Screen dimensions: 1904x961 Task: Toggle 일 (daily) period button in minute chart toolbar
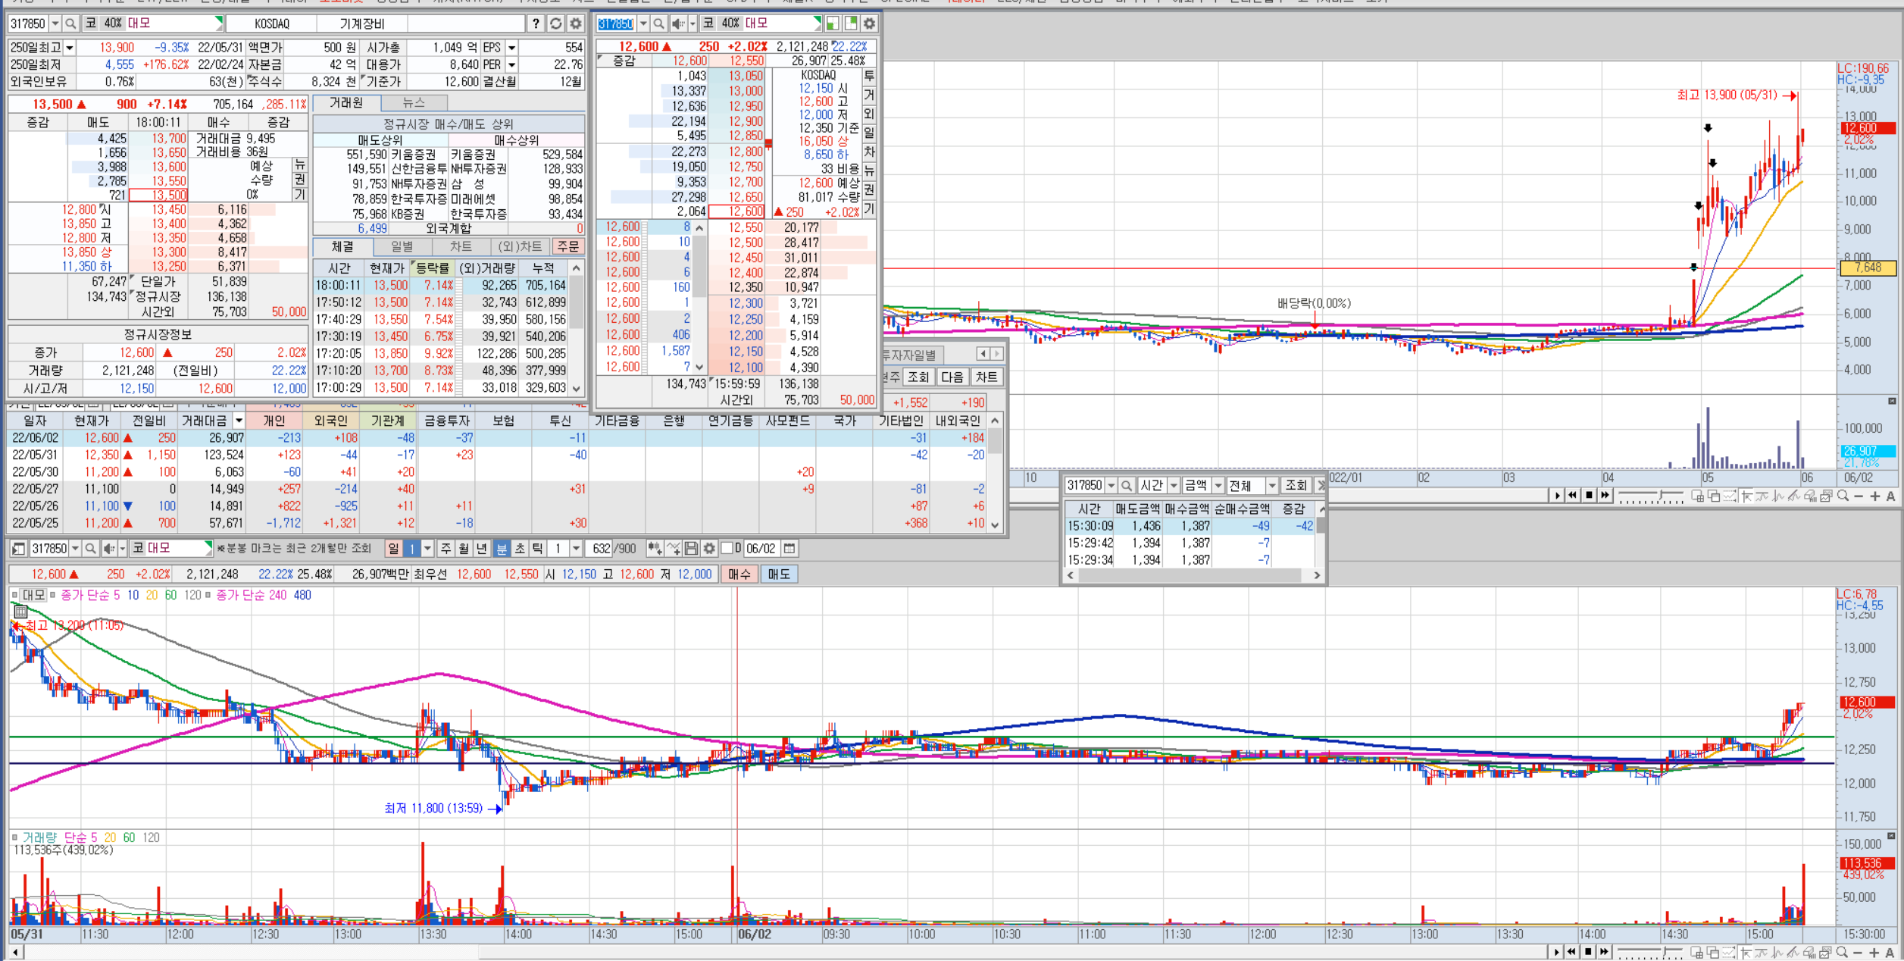click(393, 548)
